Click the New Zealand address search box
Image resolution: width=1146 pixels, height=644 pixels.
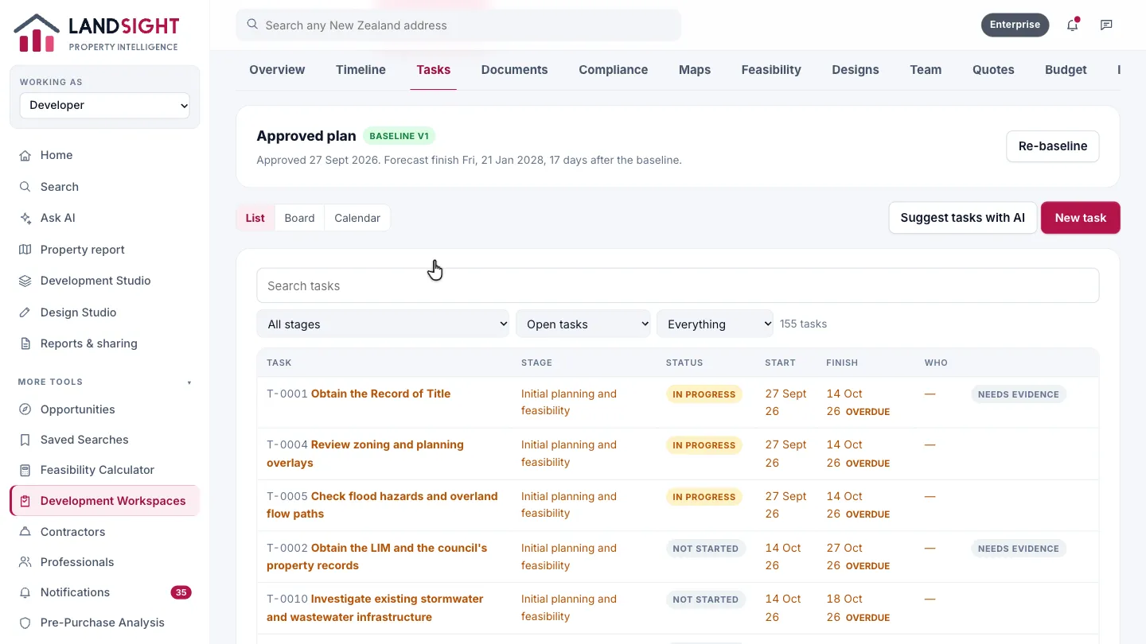[458, 25]
